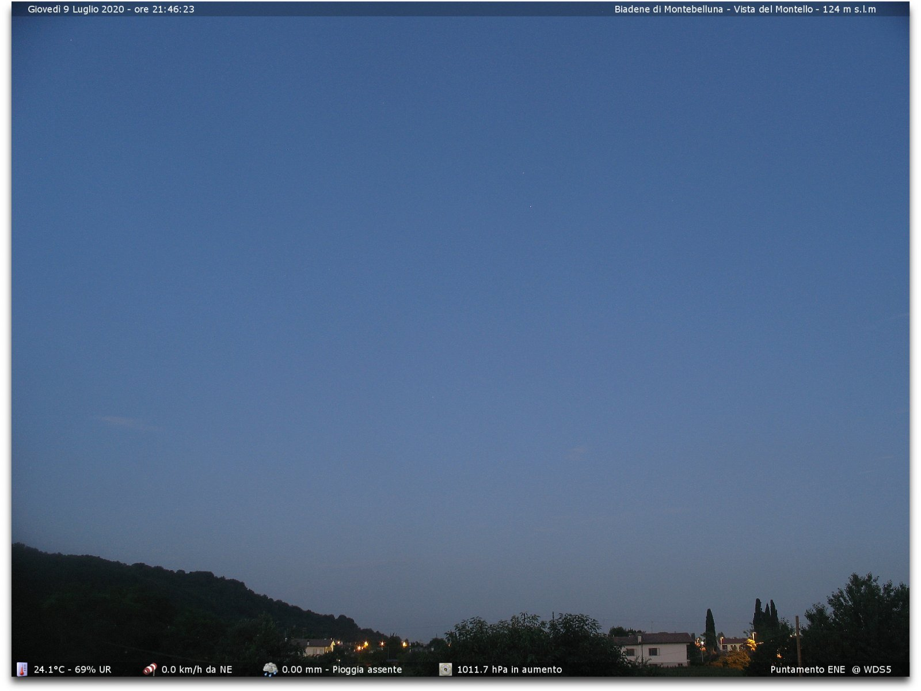Select the rainfall text '0.00 mm - Pioggia assente'
This screenshot has height=691, width=921.
pos(342,670)
